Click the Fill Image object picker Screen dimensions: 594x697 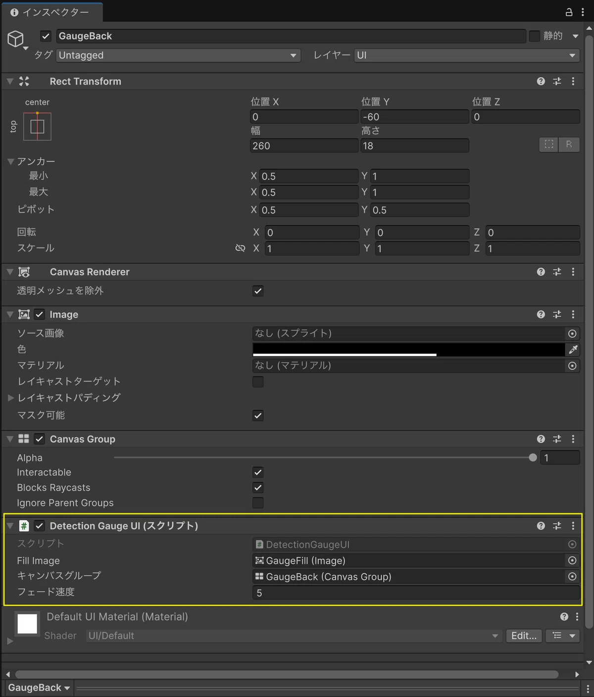tap(572, 560)
